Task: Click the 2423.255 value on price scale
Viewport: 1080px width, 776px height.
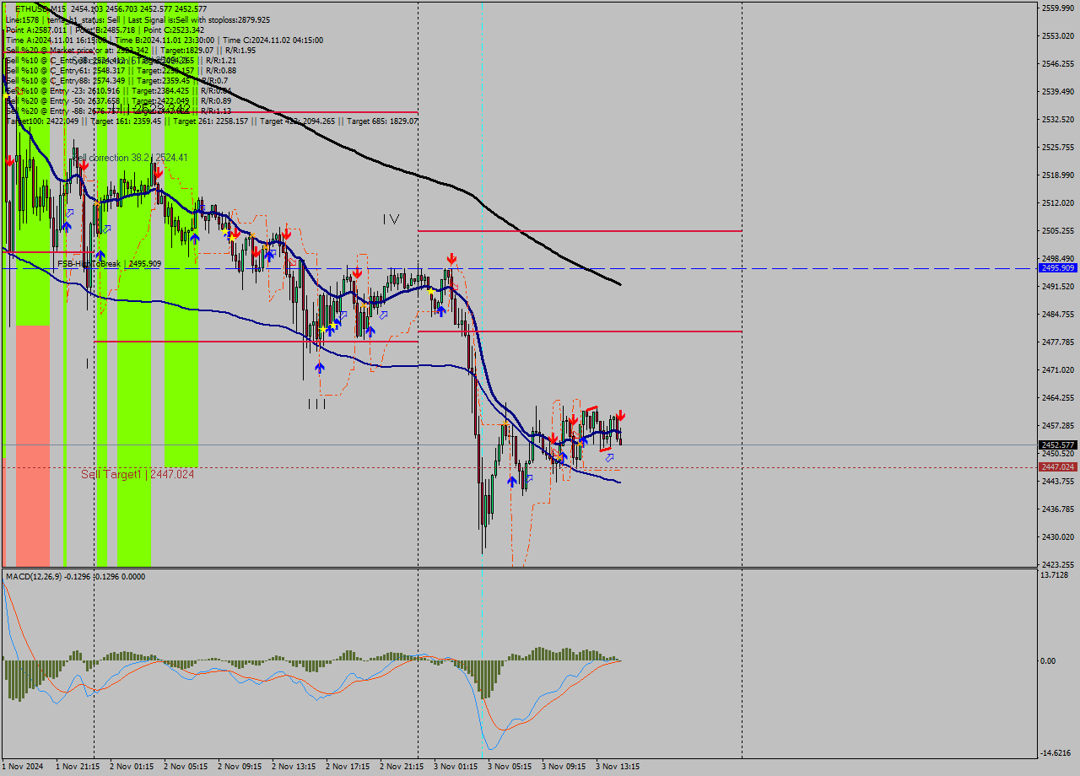Action: click(1057, 564)
